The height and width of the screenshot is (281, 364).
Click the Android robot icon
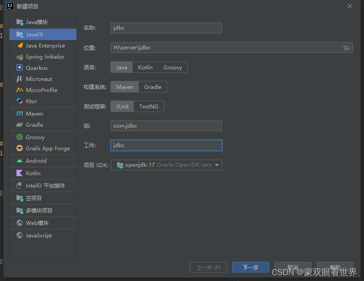click(x=20, y=161)
